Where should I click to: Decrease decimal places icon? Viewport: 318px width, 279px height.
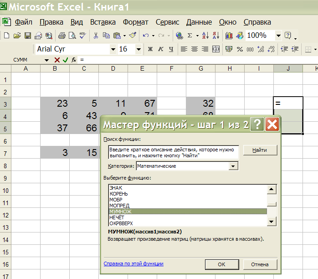(271, 49)
